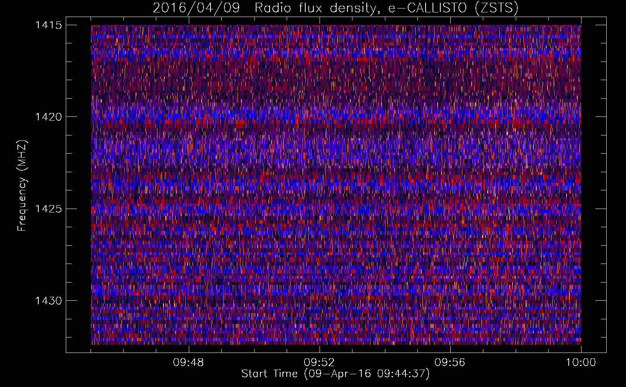
Task: Select the '1430' frequency axis label
Action: (48, 301)
